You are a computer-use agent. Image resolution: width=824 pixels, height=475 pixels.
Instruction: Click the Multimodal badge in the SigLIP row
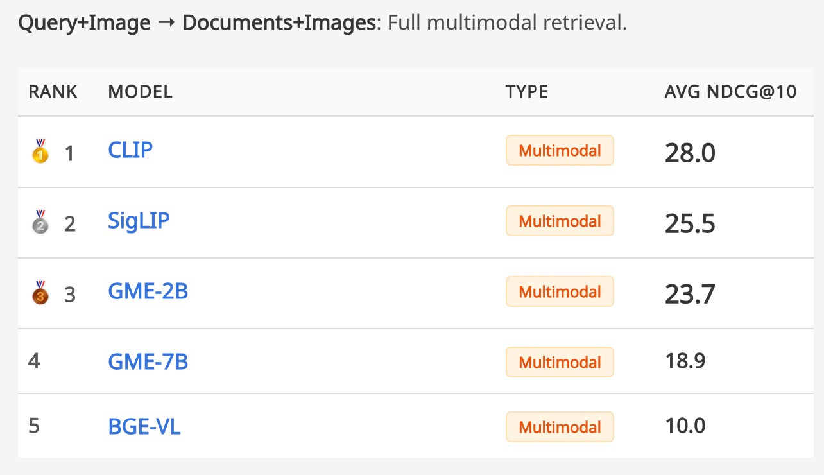(x=560, y=221)
